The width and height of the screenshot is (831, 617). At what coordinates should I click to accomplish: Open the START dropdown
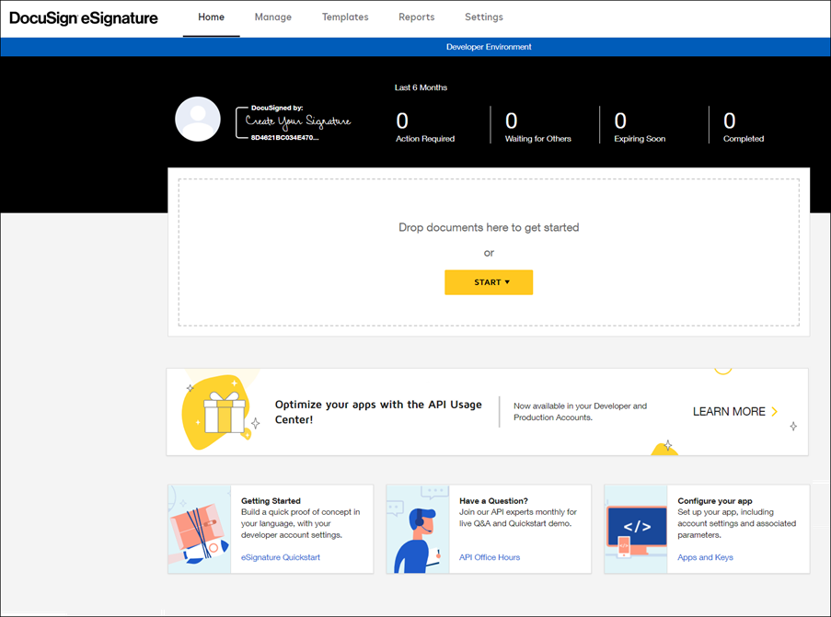point(489,282)
